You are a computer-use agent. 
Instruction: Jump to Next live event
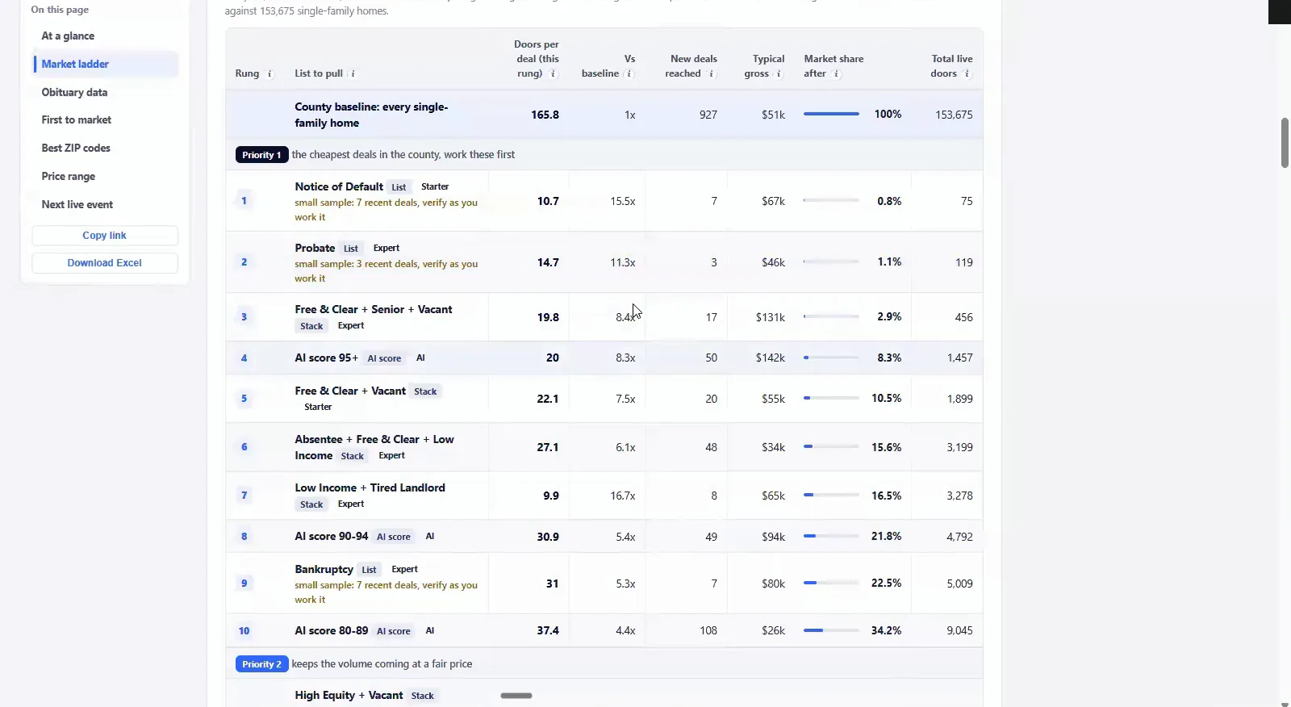point(77,205)
